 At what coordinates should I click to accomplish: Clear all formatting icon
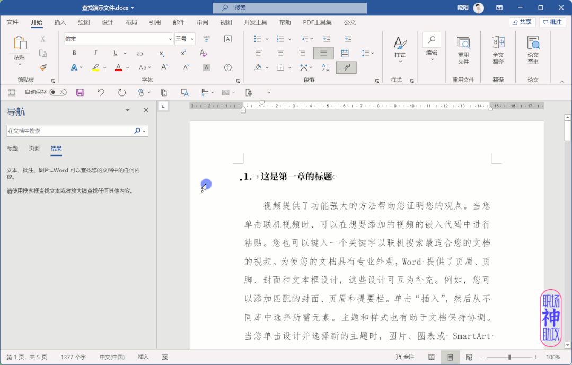[x=203, y=53]
